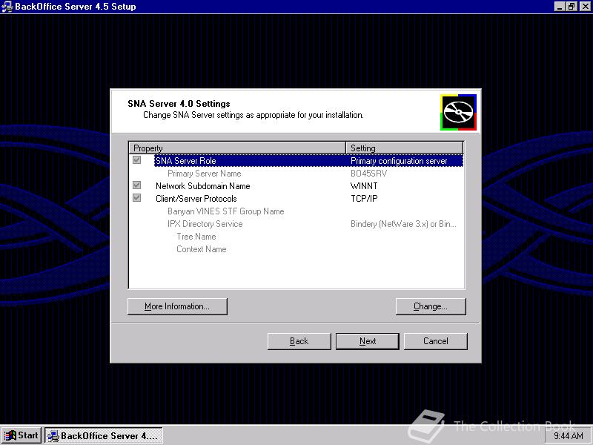Restore the BackOffice Server Setup window
The width and height of the screenshot is (593, 445).
point(572,7)
